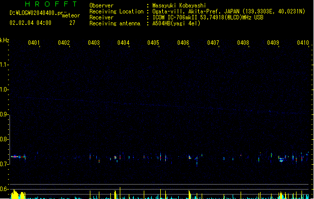Screen dimensions: 314x199
Task: Click the 0.9 frequency axis label
Action: click(4, 114)
